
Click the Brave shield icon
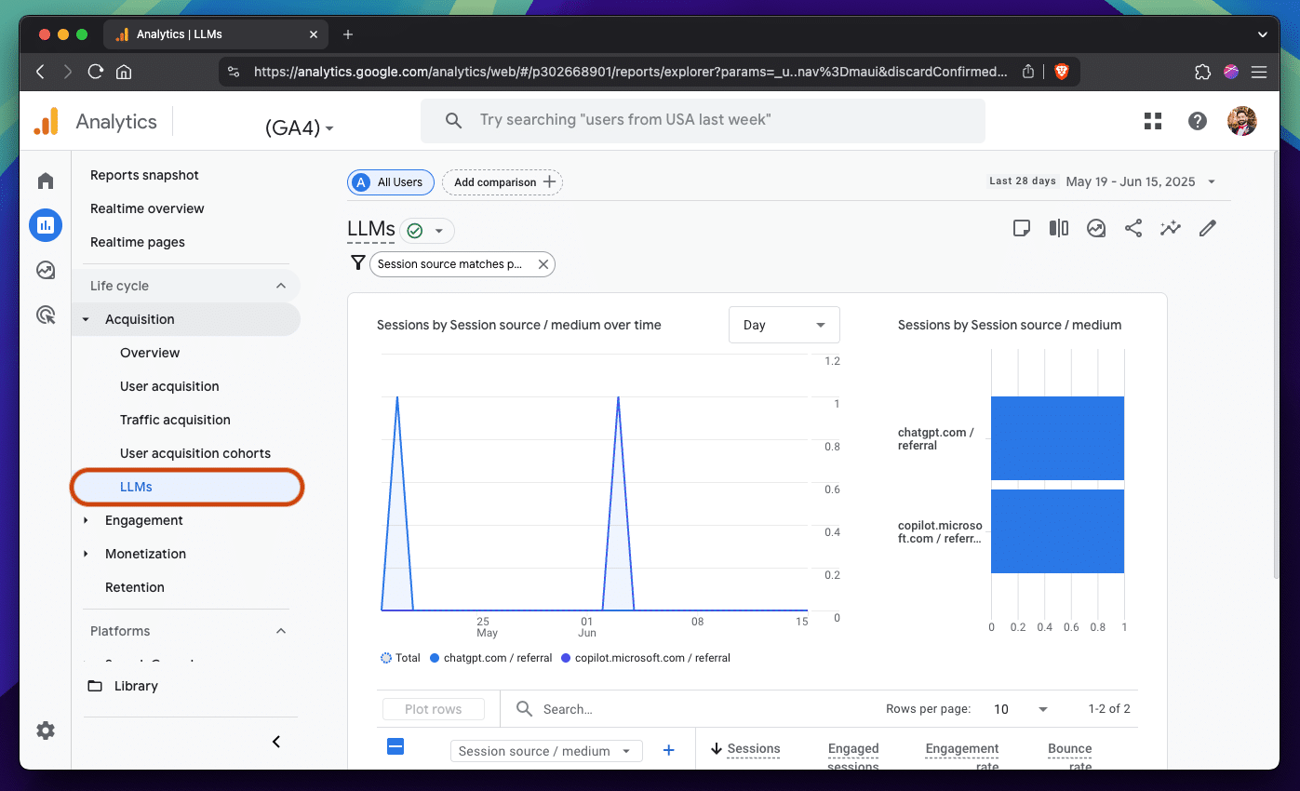(x=1061, y=72)
